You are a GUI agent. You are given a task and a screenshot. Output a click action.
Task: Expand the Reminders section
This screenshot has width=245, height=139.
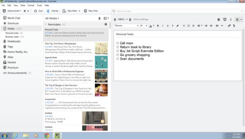click(x=46, y=24)
